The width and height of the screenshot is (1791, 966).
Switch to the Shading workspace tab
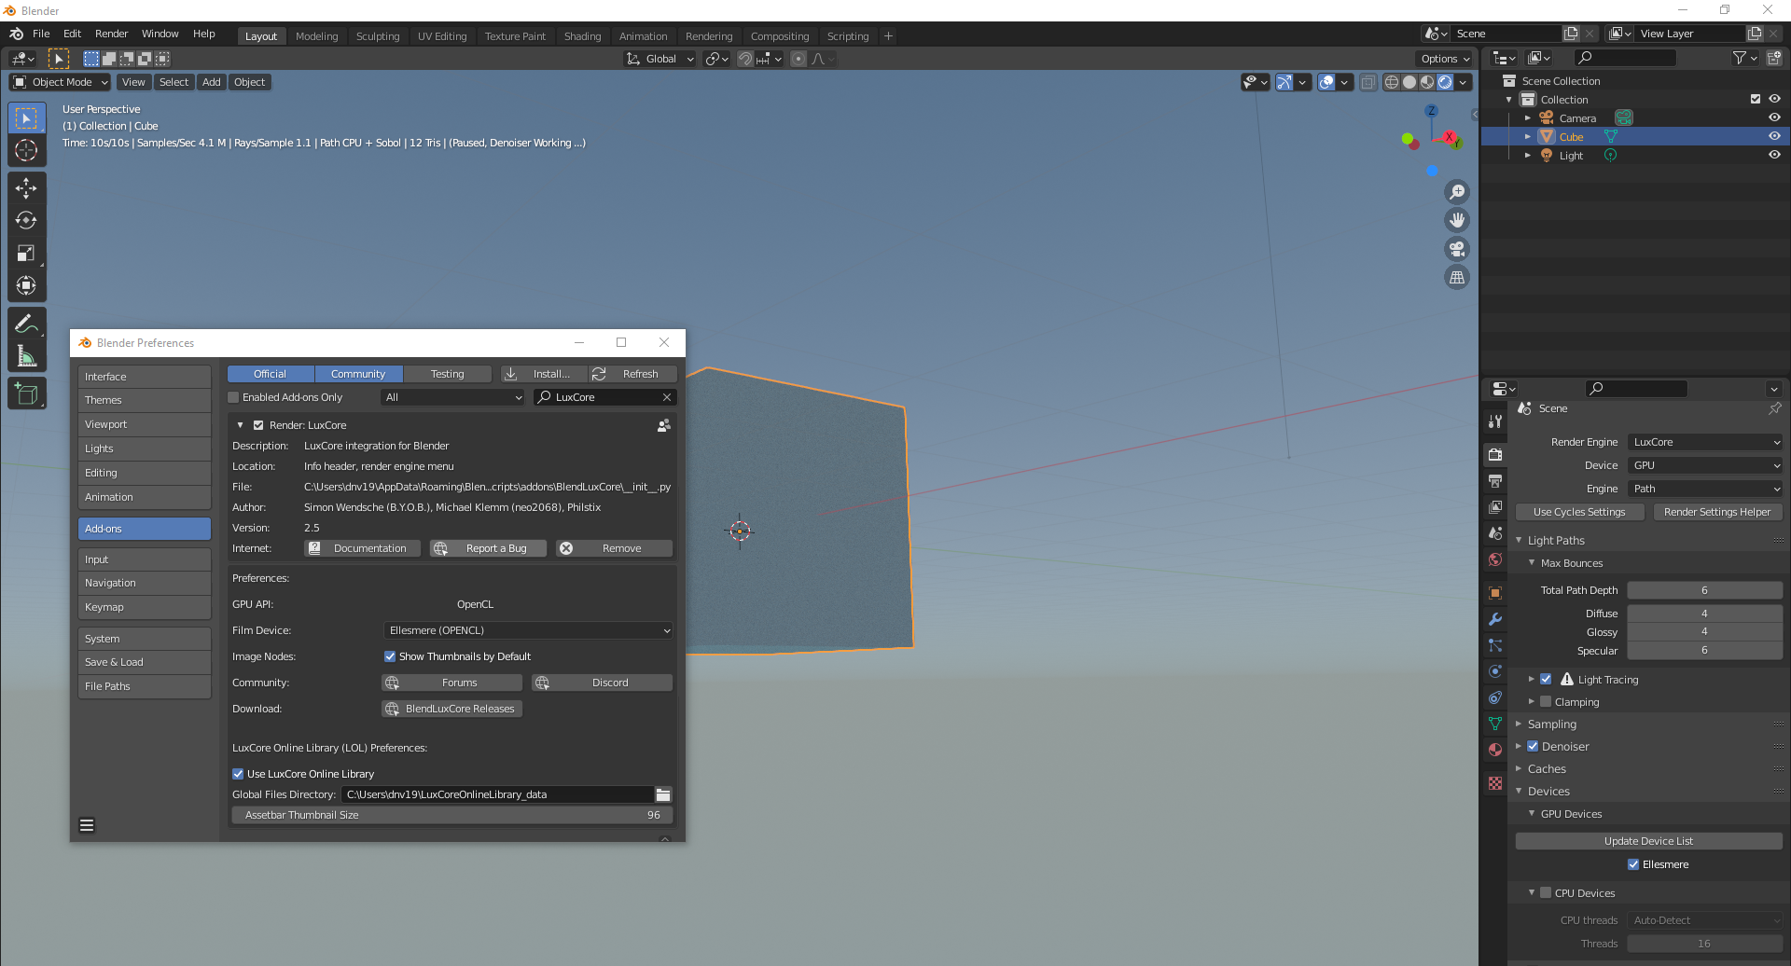[x=582, y=36]
